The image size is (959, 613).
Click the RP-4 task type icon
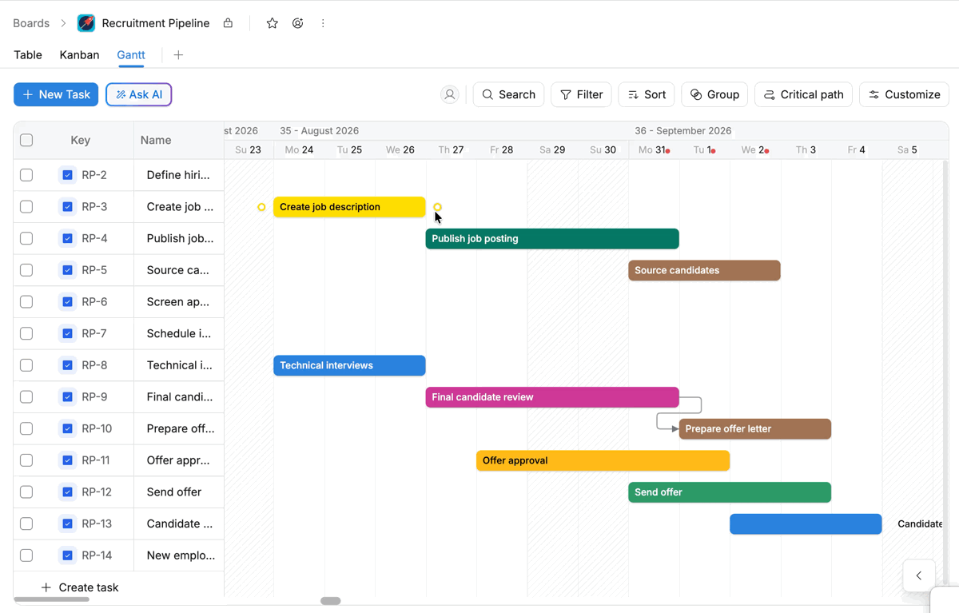coord(67,238)
